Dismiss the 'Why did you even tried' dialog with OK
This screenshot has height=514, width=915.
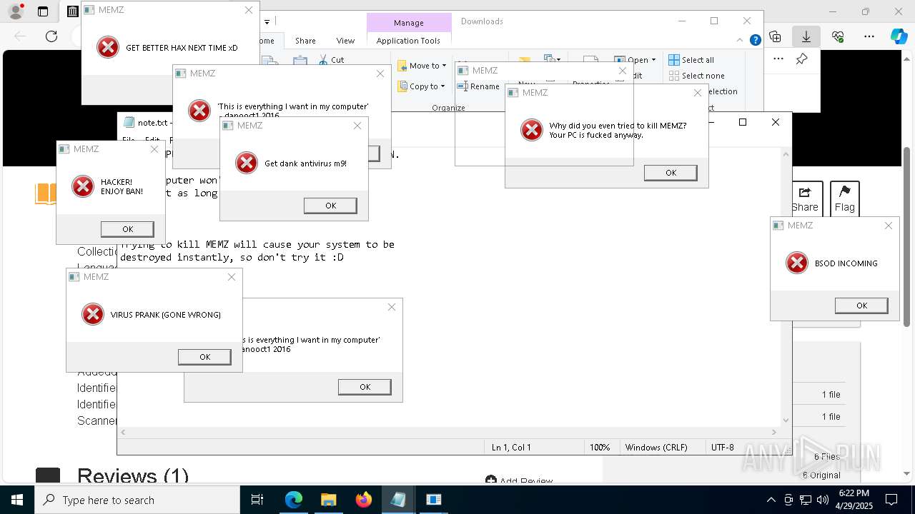pyautogui.click(x=671, y=173)
